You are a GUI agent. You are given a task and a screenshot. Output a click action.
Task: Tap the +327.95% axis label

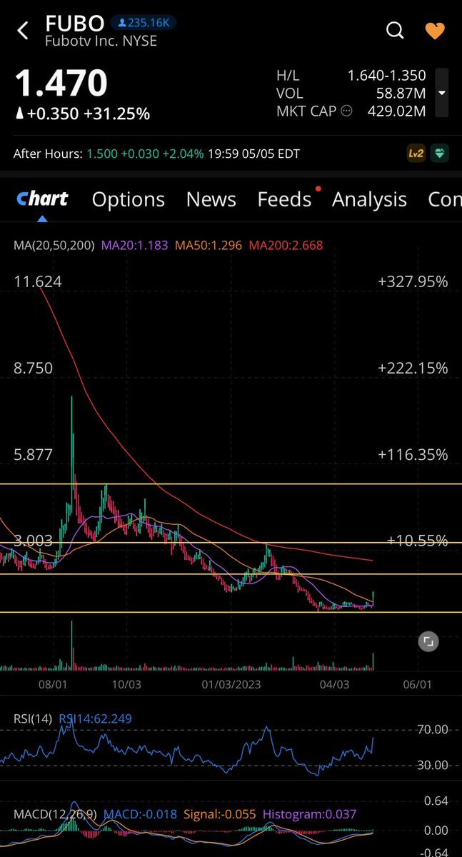click(x=413, y=281)
